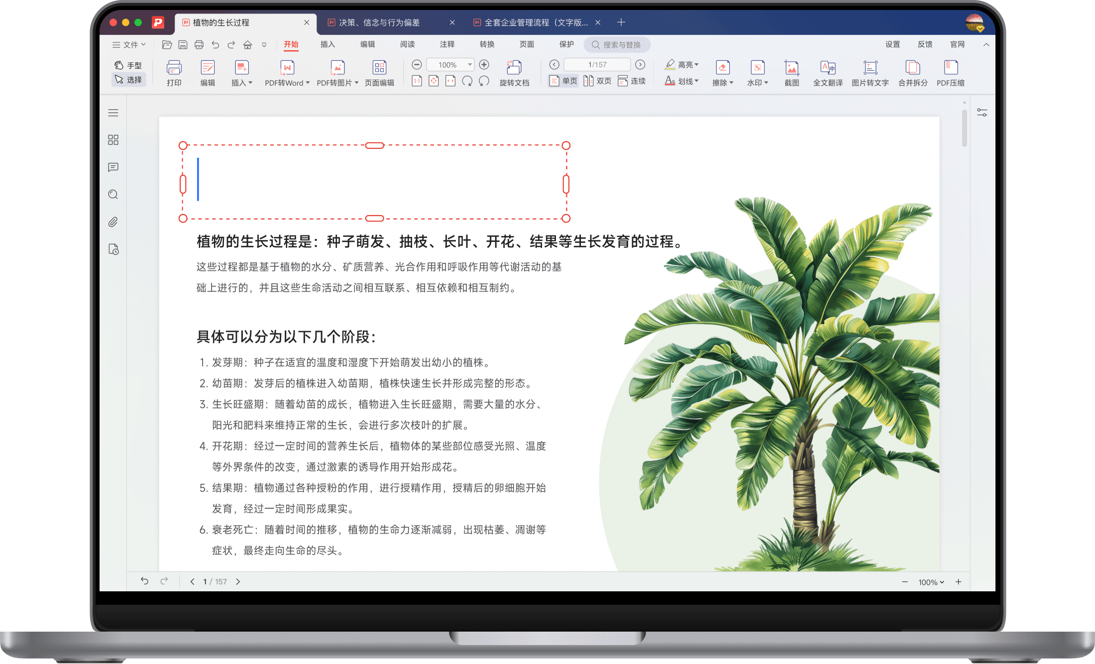Select the Screenshot tool

pyautogui.click(x=791, y=73)
